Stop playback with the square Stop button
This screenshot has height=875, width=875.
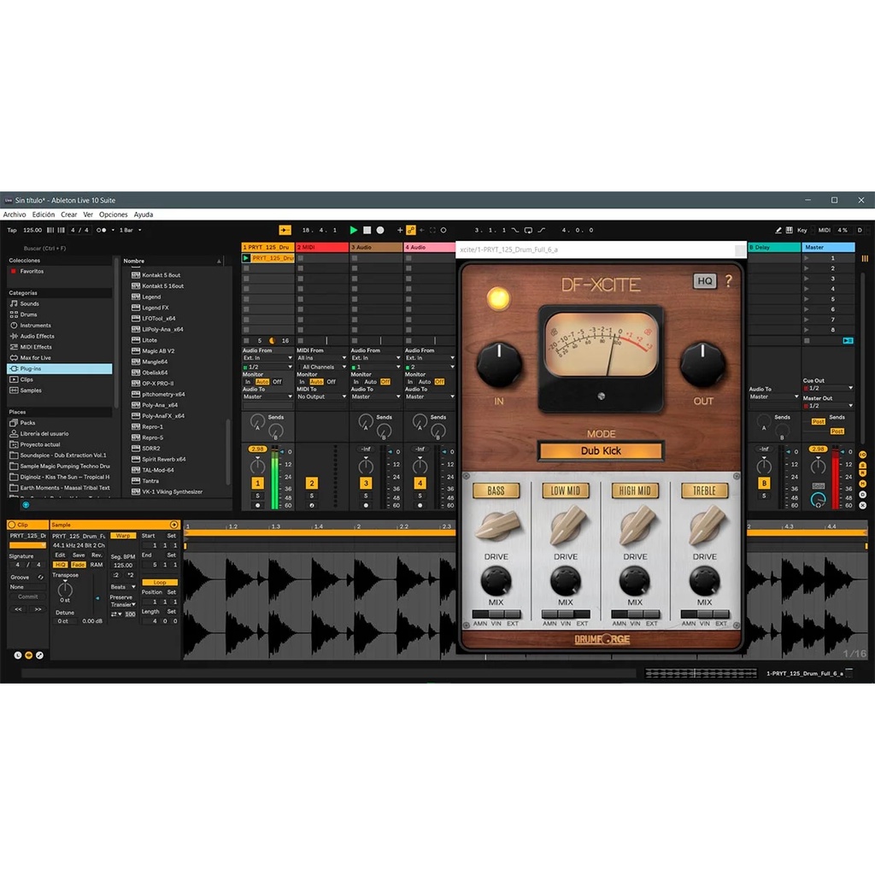click(x=367, y=230)
